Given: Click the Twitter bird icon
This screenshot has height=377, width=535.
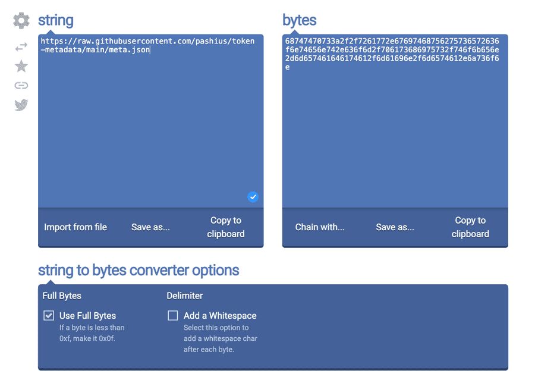Looking at the screenshot, I should click(x=21, y=105).
